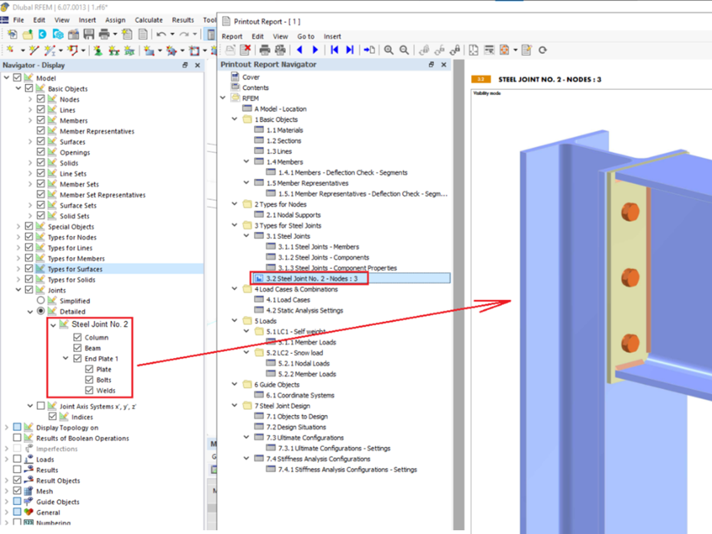The height and width of the screenshot is (534, 712).
Task: Click the Print icon in main toolbar
Action: pos(104,34)
